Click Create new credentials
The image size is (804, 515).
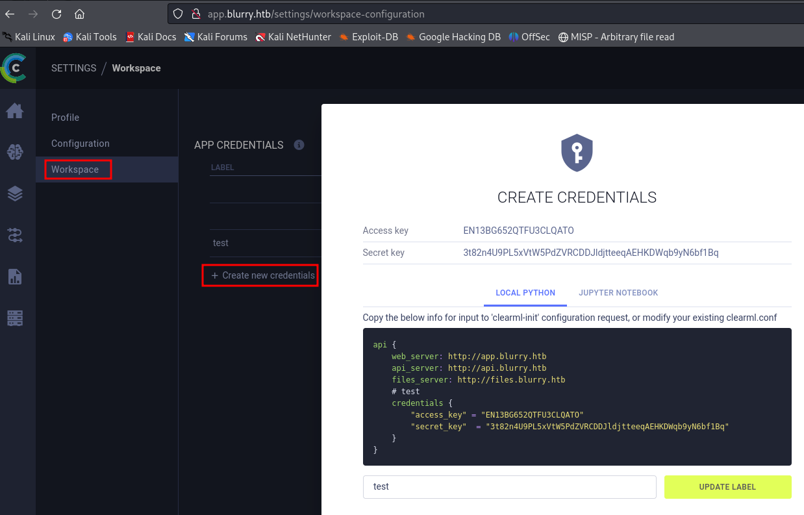pos(262,275)
